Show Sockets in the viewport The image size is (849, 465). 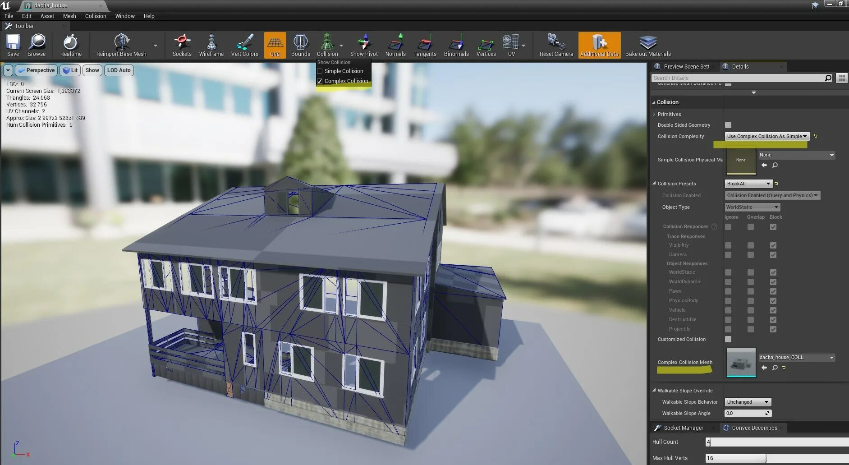(182, 45)
